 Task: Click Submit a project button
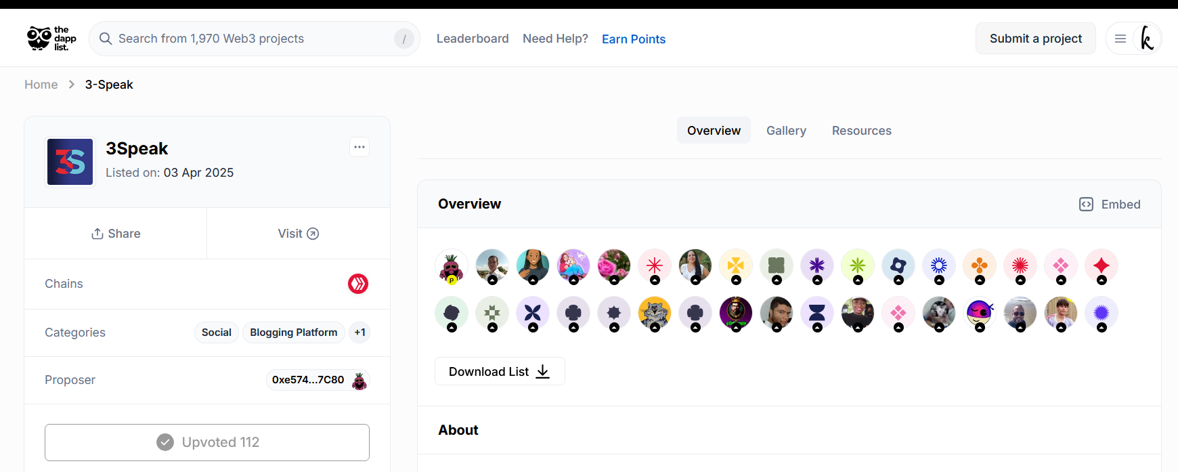tap(1036, 39)
